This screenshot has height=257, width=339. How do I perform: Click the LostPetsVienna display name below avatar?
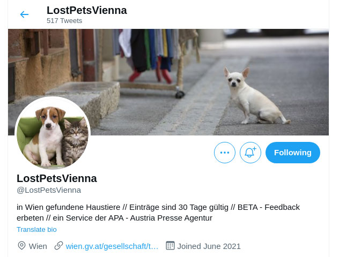57,178
